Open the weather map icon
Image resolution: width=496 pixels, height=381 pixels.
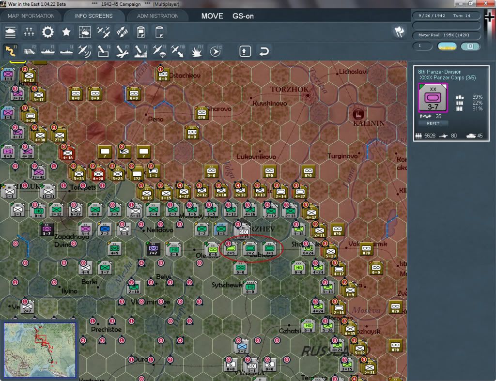(85, 32)
